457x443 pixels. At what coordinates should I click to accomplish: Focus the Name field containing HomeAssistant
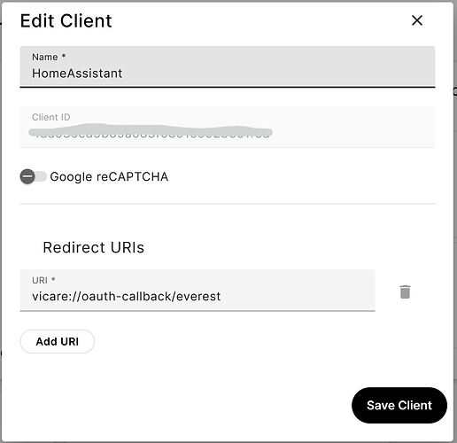coord(228,66)
